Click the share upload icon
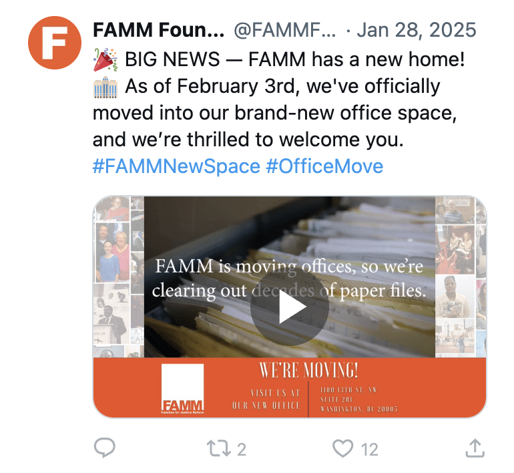 [x=475, y=448]
